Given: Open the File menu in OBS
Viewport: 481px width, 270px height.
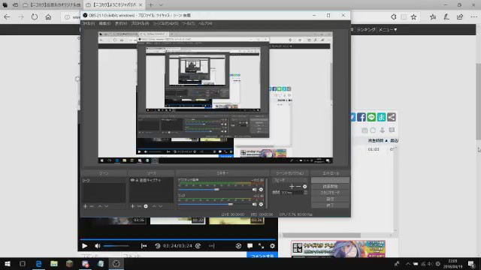Looking at the screenshot, I should [x=89, y=23].
